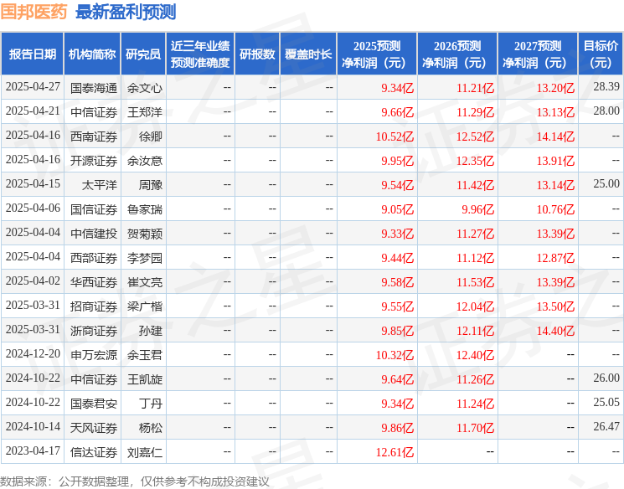The image size is (624, 489).
Task: Click the 报告日期 column header
Action: (32, 54)
